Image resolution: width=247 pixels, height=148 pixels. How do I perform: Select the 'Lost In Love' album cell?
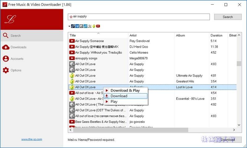(x=184, y=87)
